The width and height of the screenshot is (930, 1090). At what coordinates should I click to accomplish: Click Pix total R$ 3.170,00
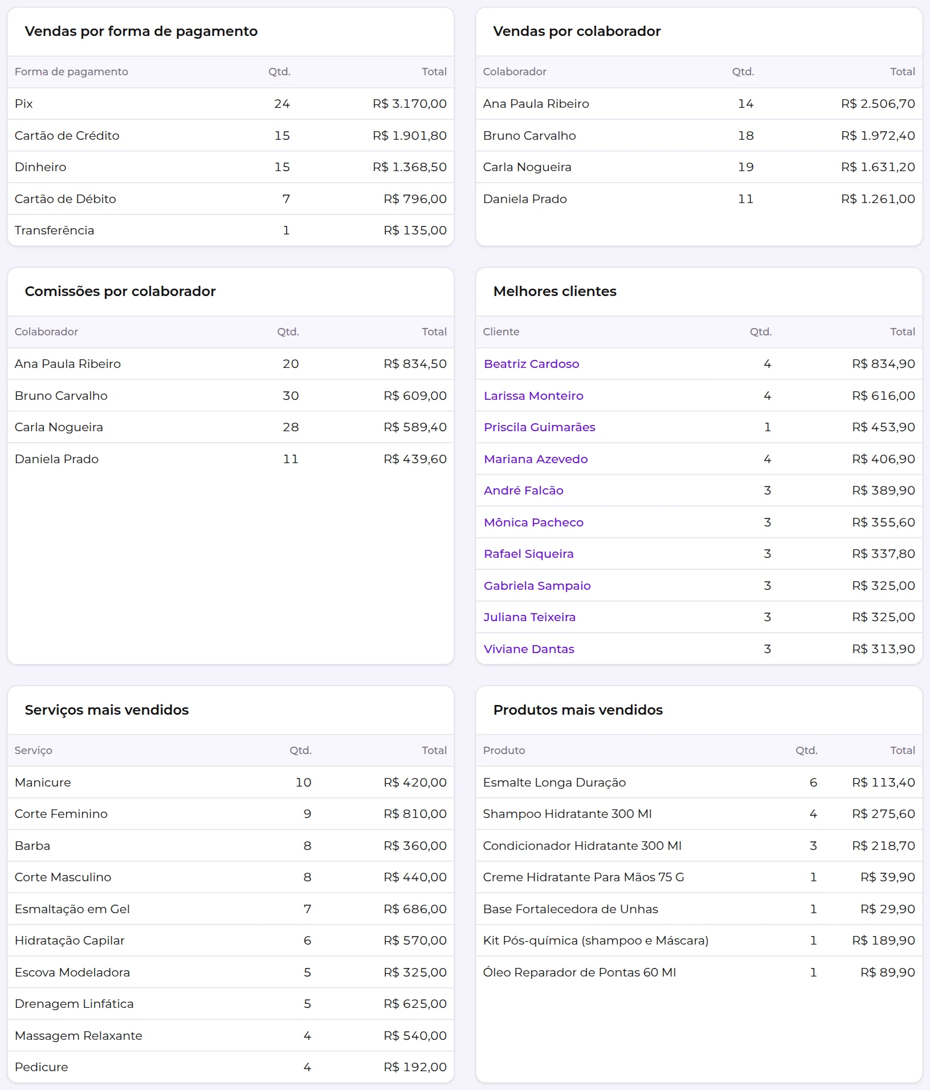tap(410, 104)
